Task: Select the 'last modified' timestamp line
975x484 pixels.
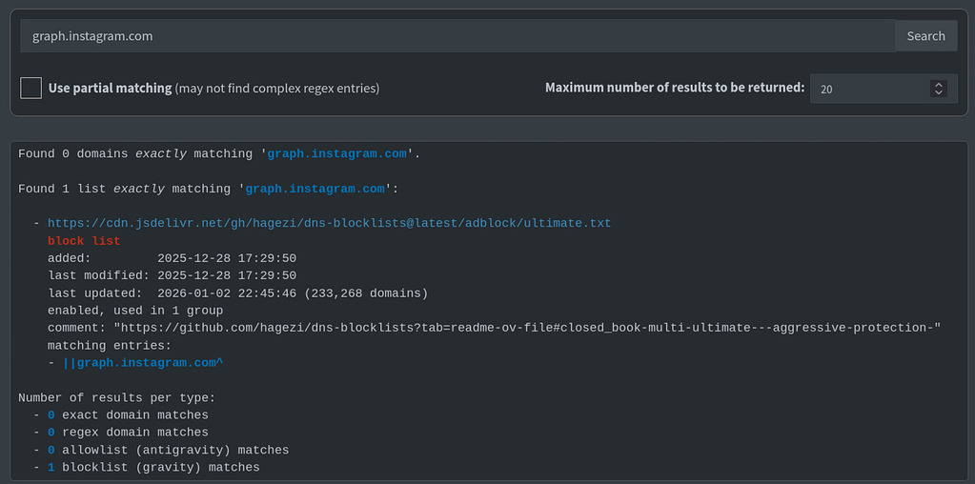Action: click(173, 275)
